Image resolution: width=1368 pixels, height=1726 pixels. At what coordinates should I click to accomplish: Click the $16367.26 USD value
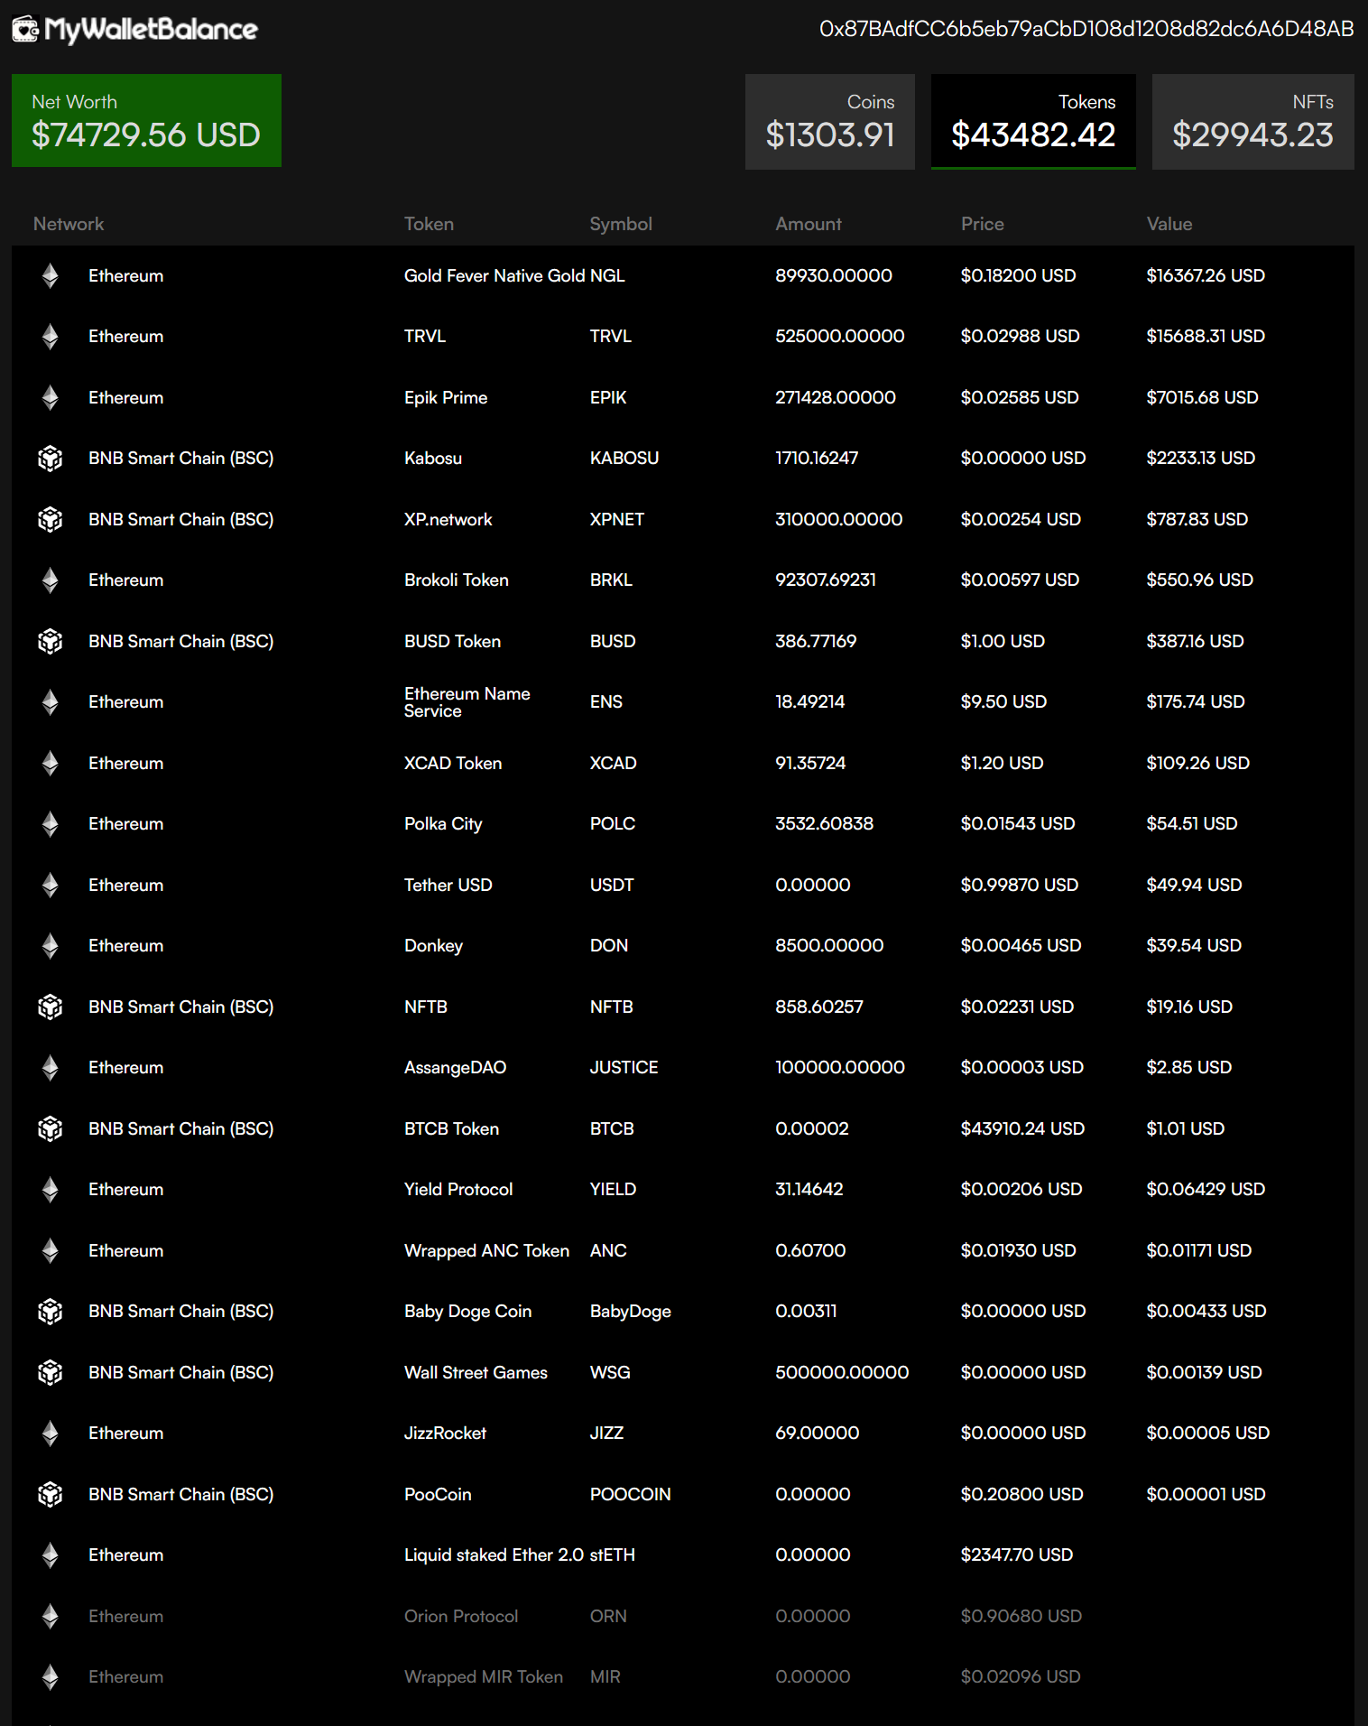click(x=1206, y=275)
